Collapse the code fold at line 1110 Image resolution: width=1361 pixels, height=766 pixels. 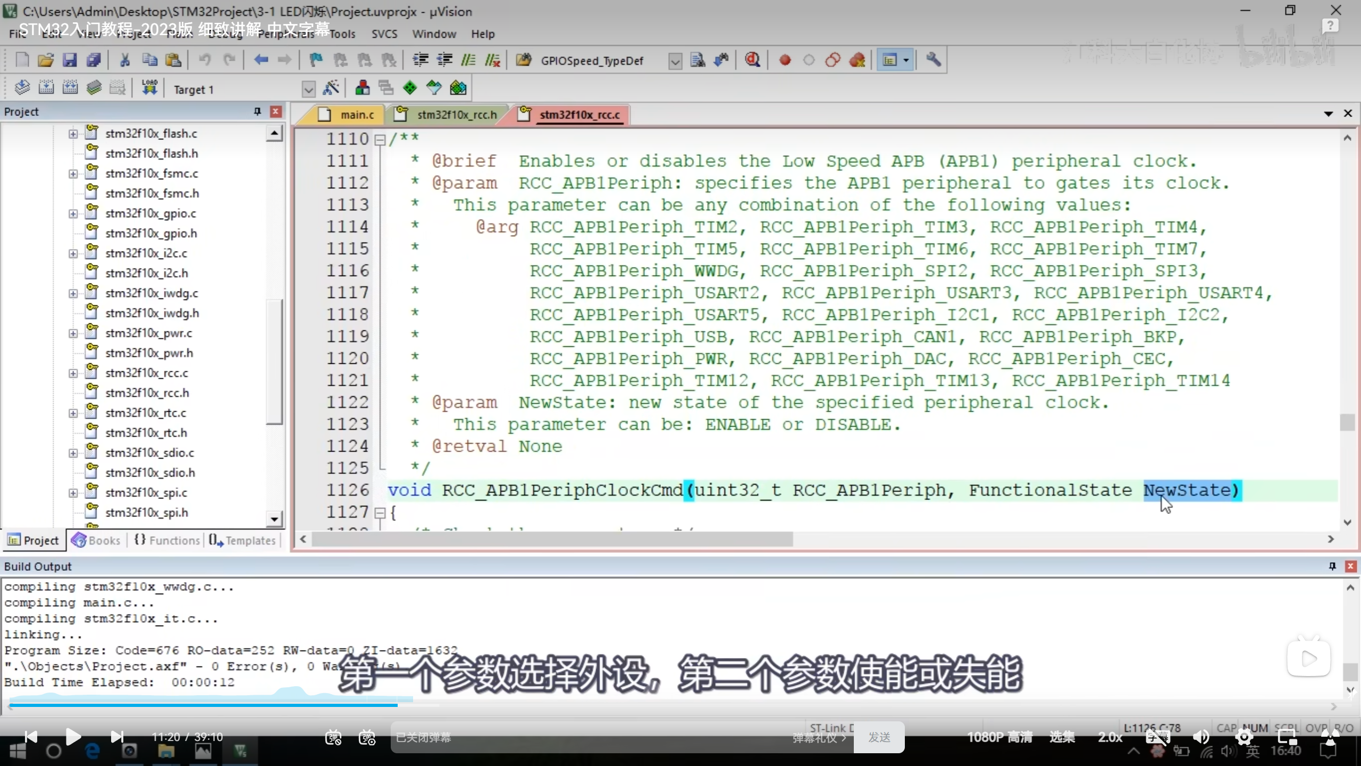tap(380, 140)
